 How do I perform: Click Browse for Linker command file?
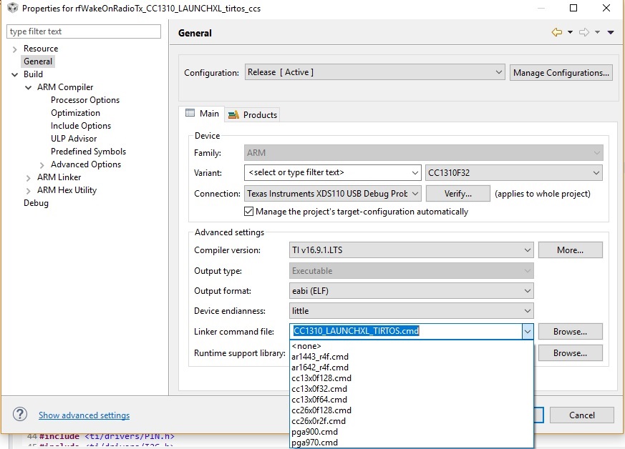571,332
